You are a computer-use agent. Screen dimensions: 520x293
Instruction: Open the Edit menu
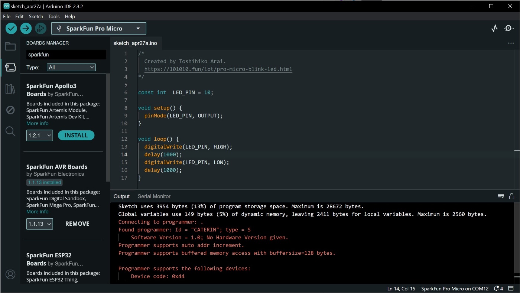(x=19, y=16)
